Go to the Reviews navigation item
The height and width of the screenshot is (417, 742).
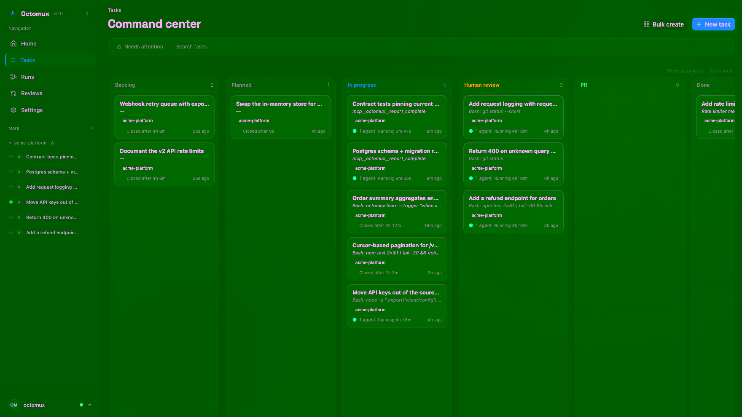click(x=51, y=94)
